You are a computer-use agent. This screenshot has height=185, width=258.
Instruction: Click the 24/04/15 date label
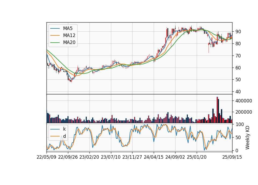154,157
